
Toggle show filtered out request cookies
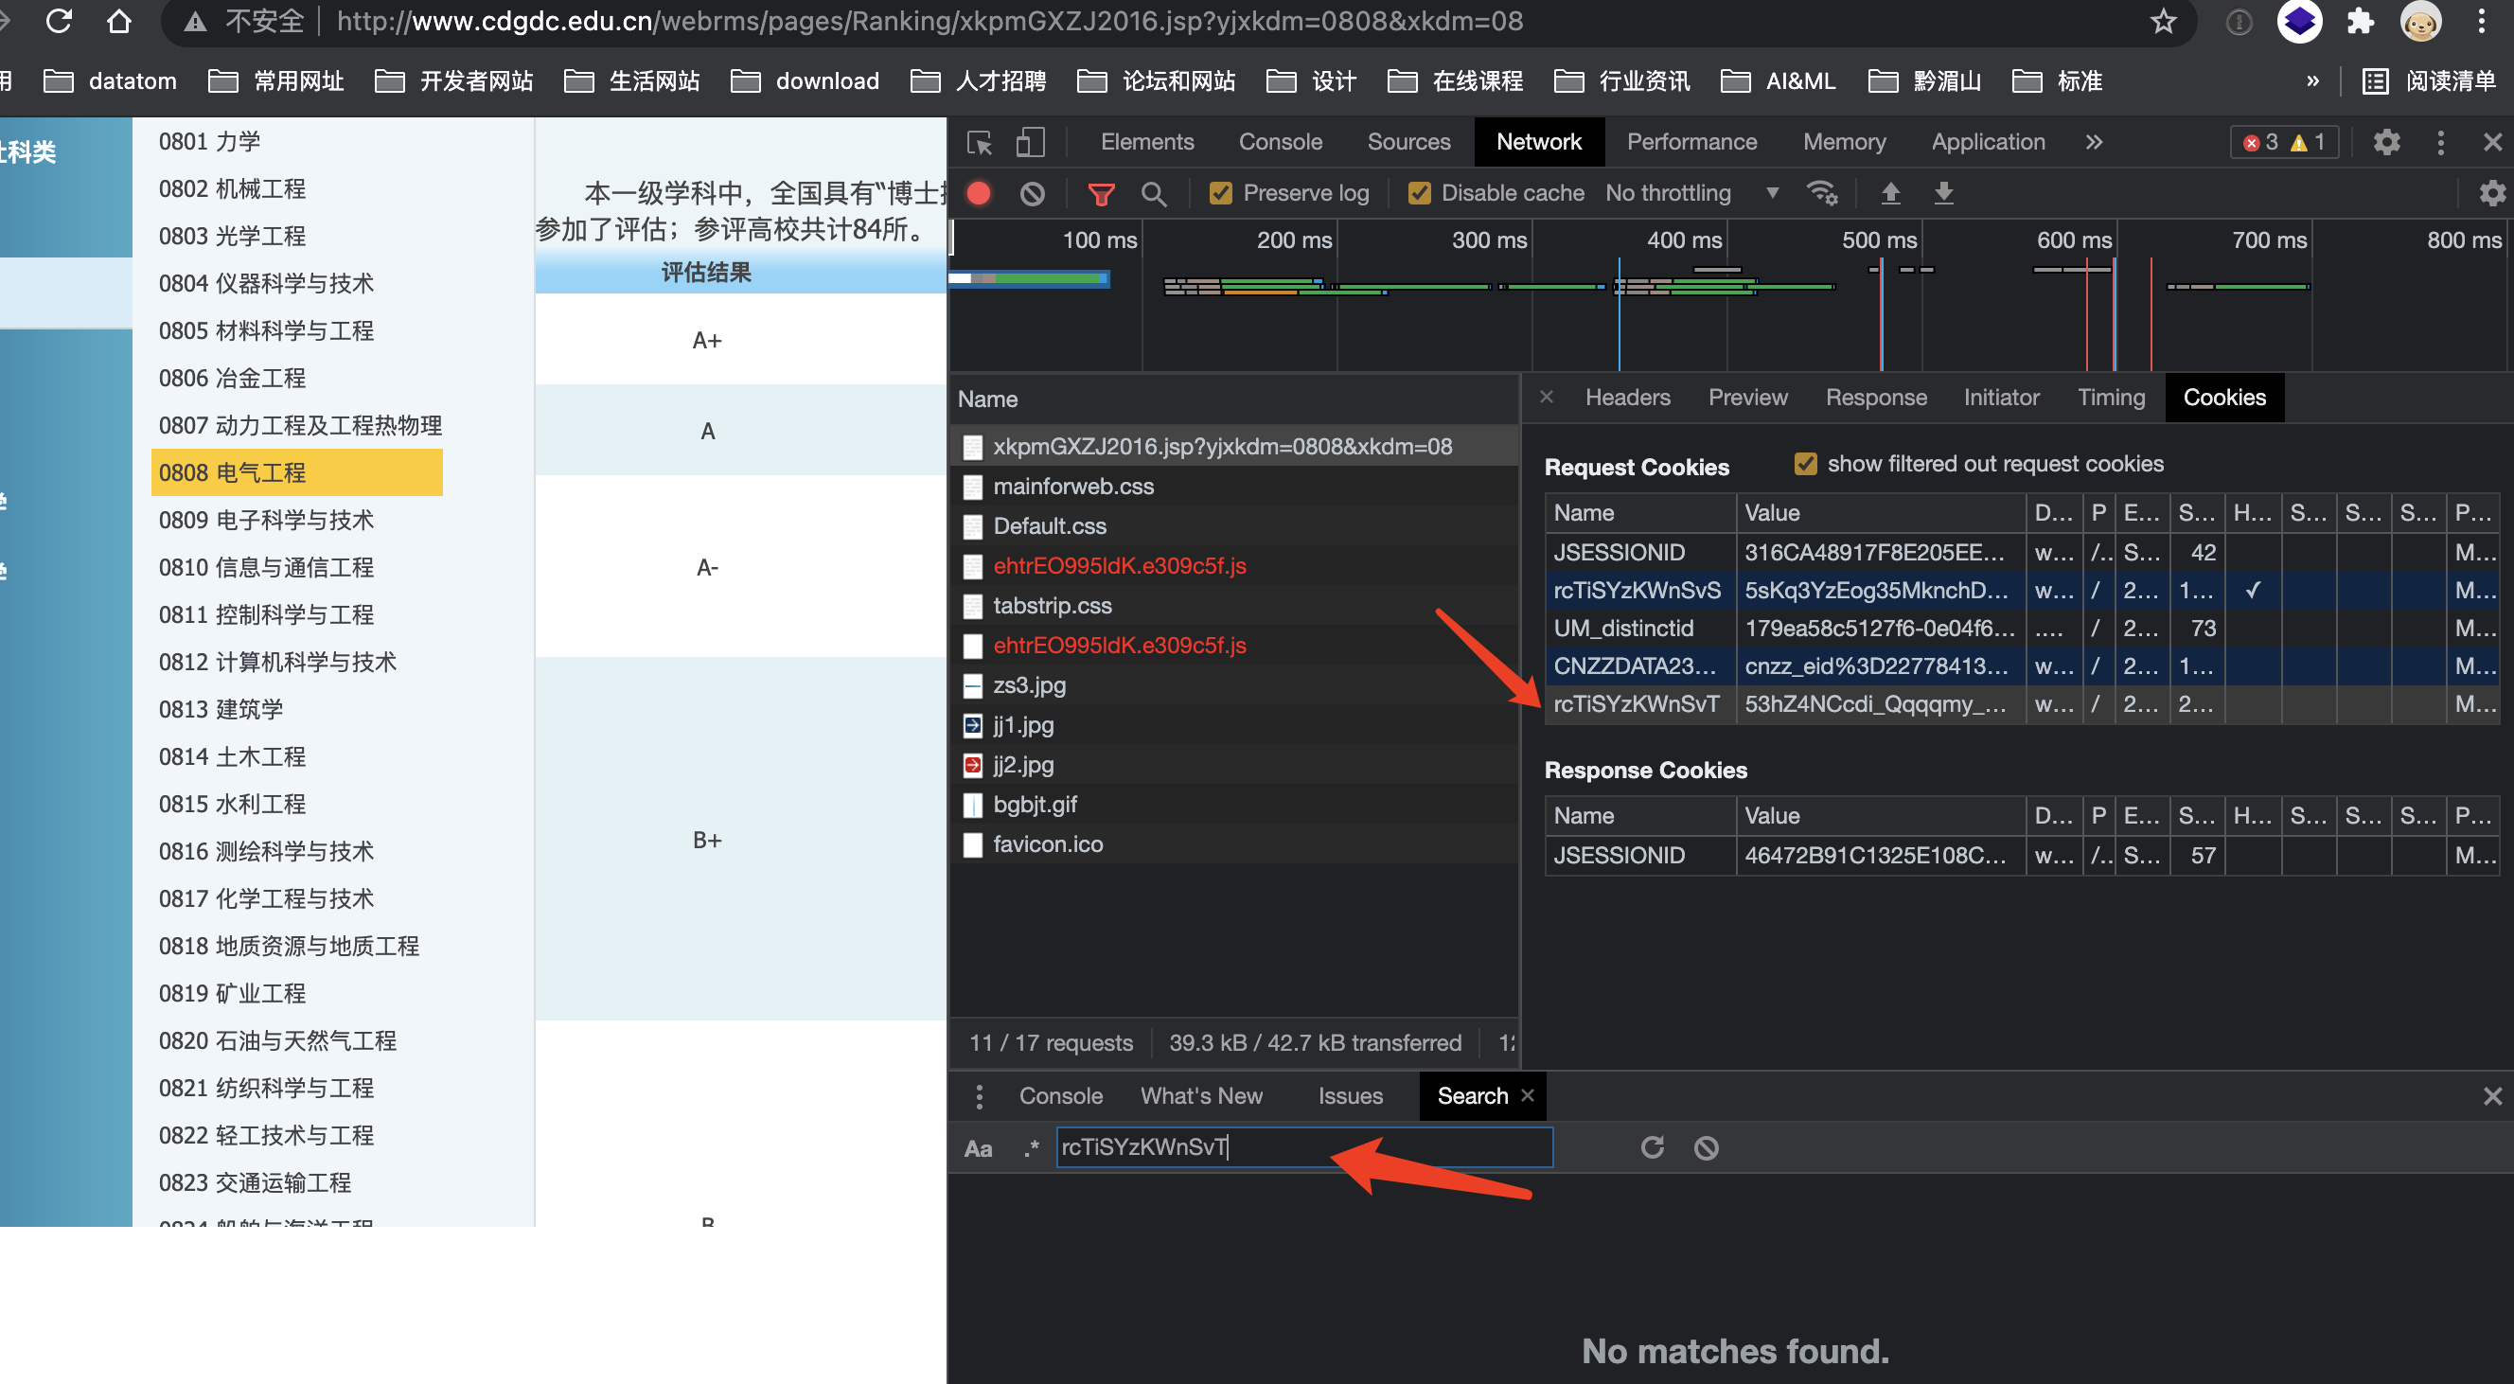(x=1805, y=464)
